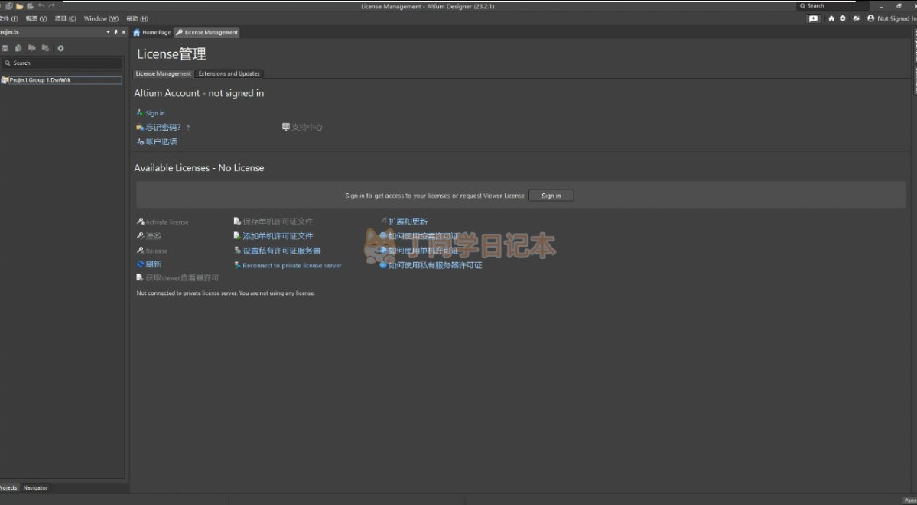Click the 刷新 refresh icon
Viewport: 917px width, 505px height.
pyautogui.click(x=141, y=264)
